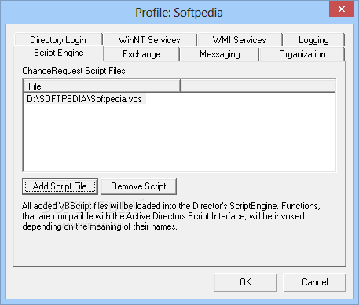Select the Script Engine tab
The width and height of the screenshot is (359, 305).
click(59, 53)
